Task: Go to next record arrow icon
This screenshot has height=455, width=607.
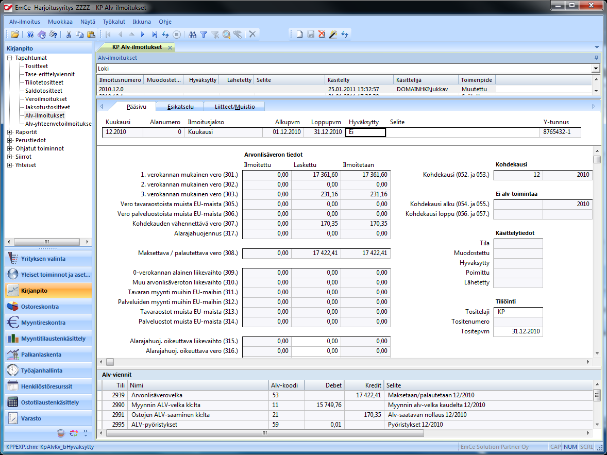Action: [x=142, y=35]
